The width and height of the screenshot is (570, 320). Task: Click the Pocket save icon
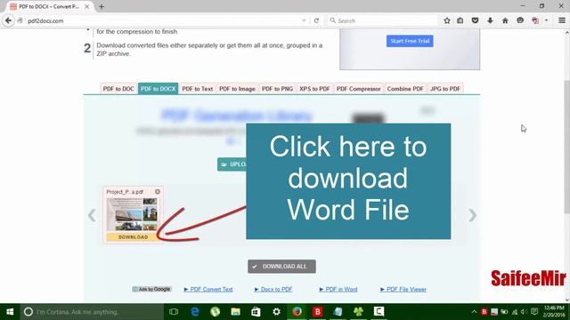475,20
